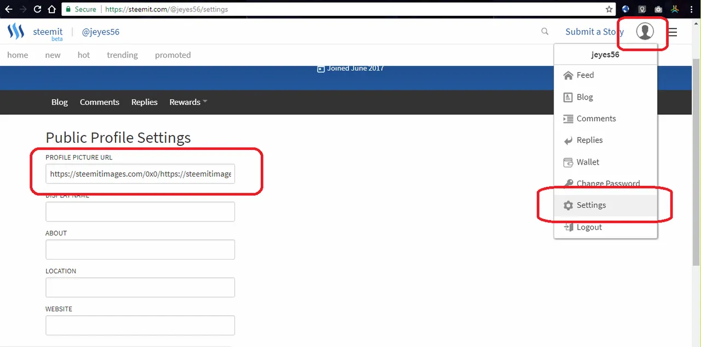Image resolution: width=701 pixels, height=347 pixels.
Task: Click the browser forward arrow
Action: [23, 9]
